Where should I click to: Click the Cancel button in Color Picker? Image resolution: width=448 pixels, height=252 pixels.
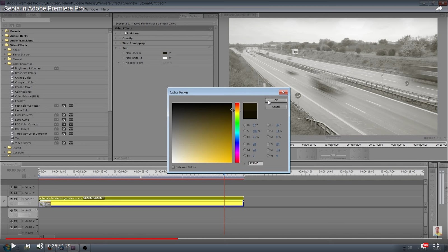(x=276, y=107)
